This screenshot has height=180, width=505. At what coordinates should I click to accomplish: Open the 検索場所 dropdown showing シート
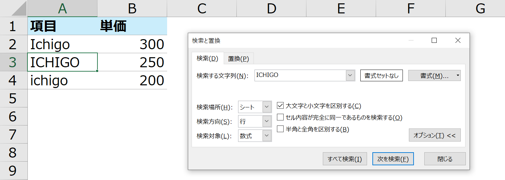pyautogui.click(x=255, y=107)
